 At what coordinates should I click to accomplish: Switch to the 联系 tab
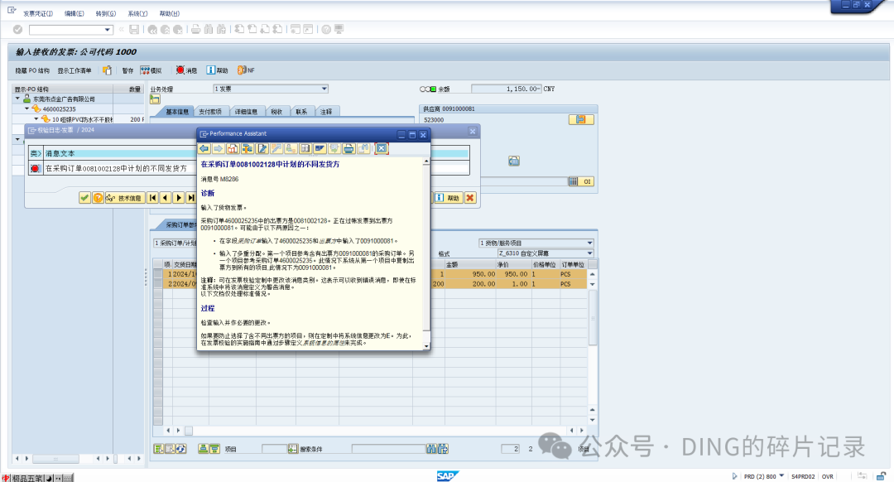coord(301,112)
